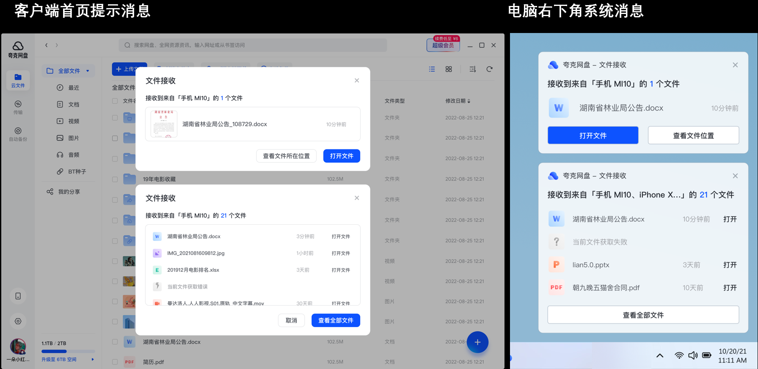
Task: Click 查看全部文件 in second notification
Action: (643, 315)
